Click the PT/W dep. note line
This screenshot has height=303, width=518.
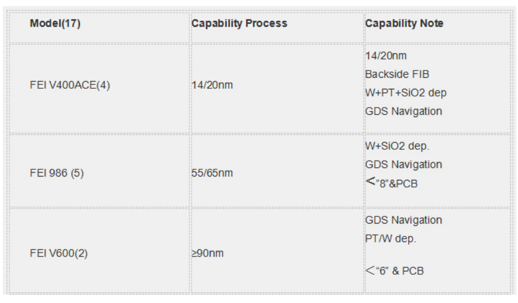point(391,239)
